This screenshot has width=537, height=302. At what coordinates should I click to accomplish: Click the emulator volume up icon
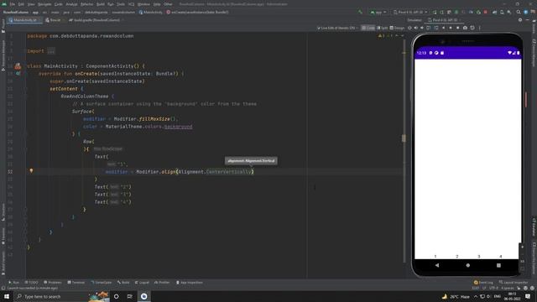[x=416, y=28]
